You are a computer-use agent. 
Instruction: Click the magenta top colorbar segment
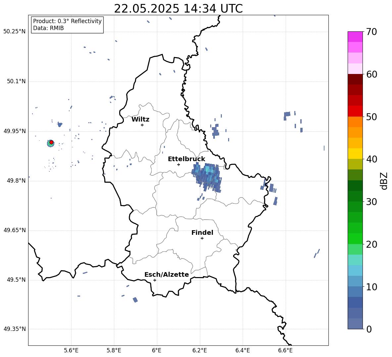[355, 37]
